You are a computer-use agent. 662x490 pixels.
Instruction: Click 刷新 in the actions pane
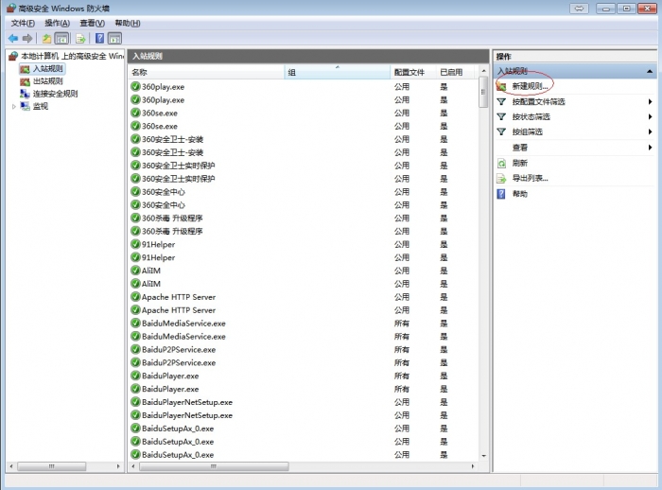click(520, 163)
